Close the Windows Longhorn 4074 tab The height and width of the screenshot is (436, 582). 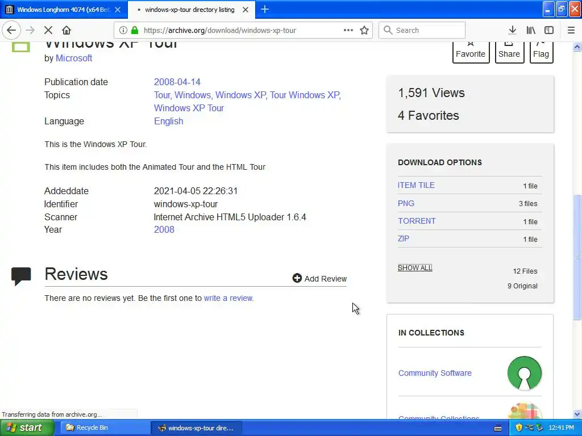tap(118, 10)
